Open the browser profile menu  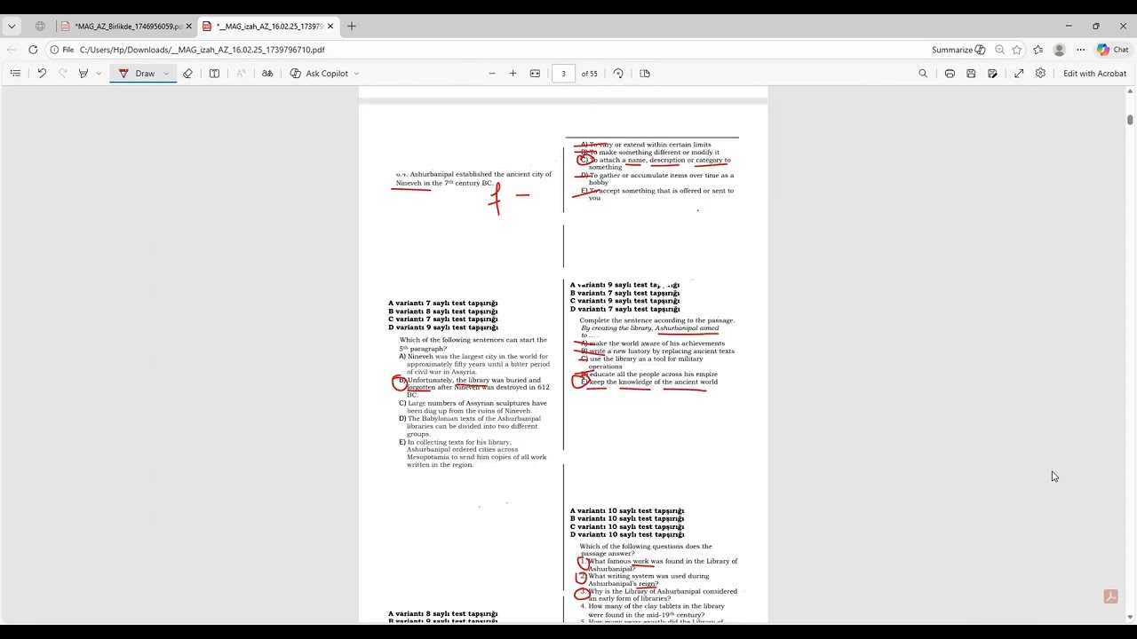tap(1059, 50)
